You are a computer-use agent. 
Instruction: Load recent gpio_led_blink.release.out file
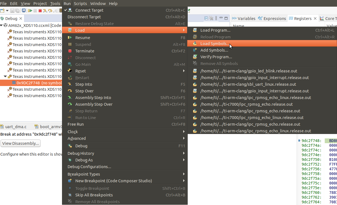click(x=249, y=71)
